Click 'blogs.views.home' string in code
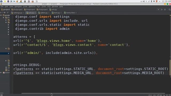 [x=53, y=41]
